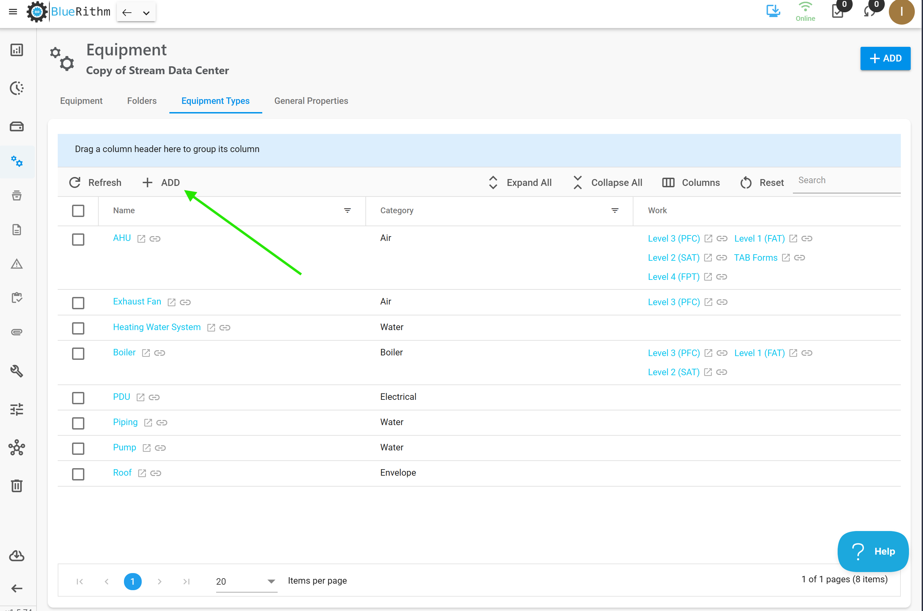This screenshot has height=611, width=923.
Task: Expand the navigation history chevron dropdown
Action: pyautogui.click(x=146, y=13)
